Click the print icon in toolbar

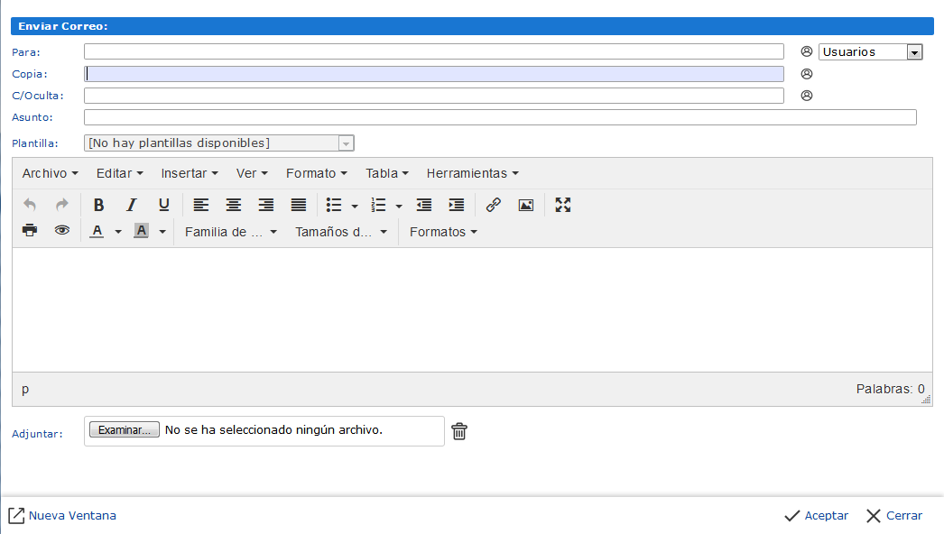click(x=30, y=231)
